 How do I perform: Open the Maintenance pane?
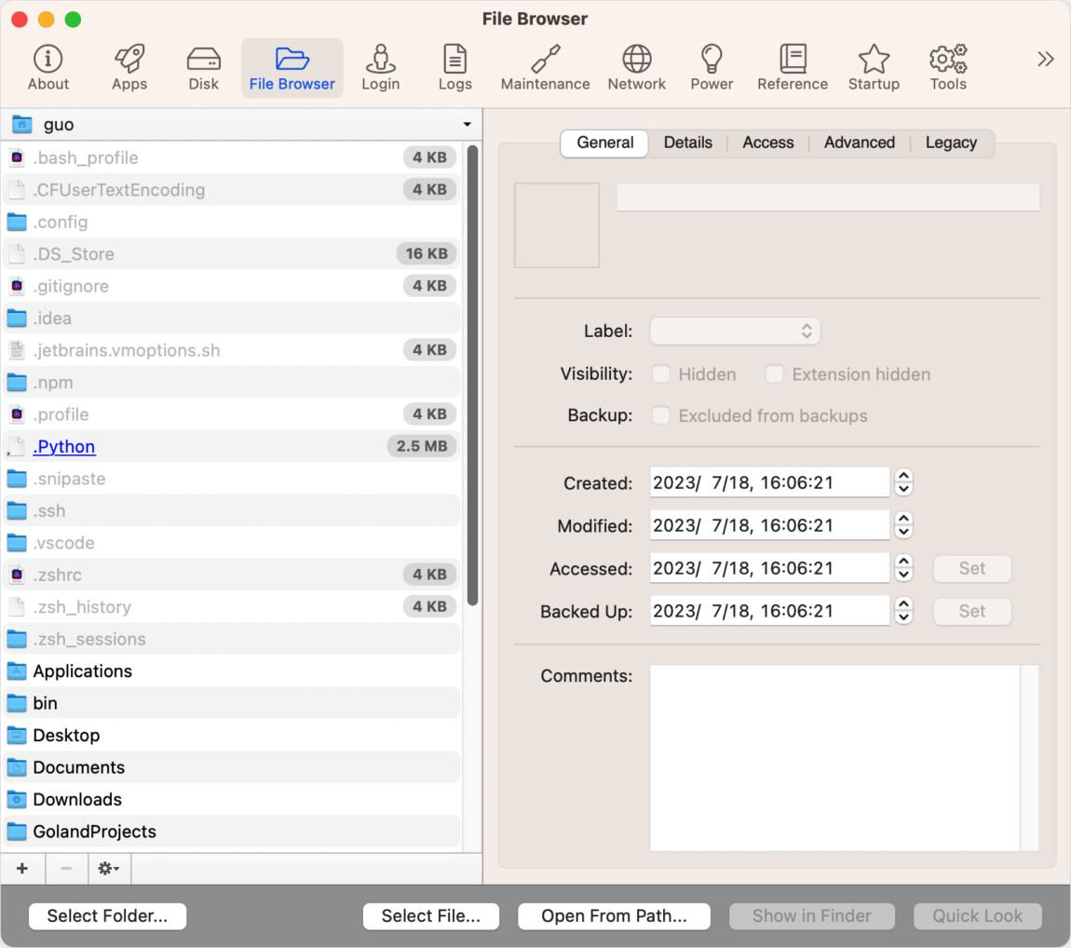tap(545, 68)
